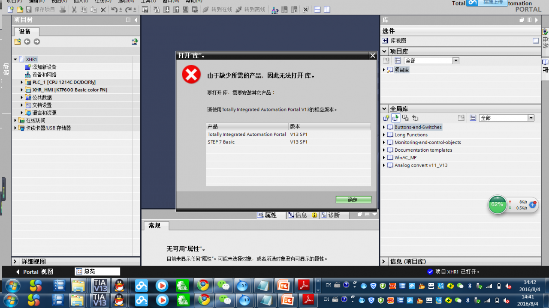Click the 版本 column header in dialog
The height and width of the screenshot is (308, 549).
point(329,126)
